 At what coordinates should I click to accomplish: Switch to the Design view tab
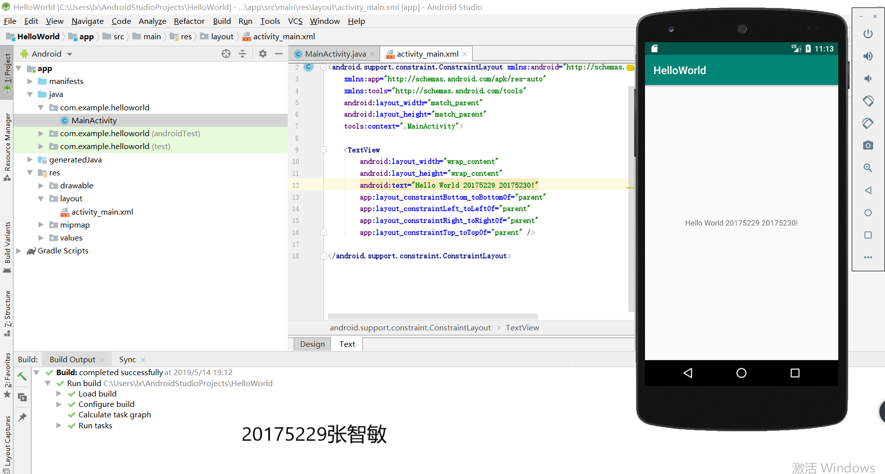313,344
